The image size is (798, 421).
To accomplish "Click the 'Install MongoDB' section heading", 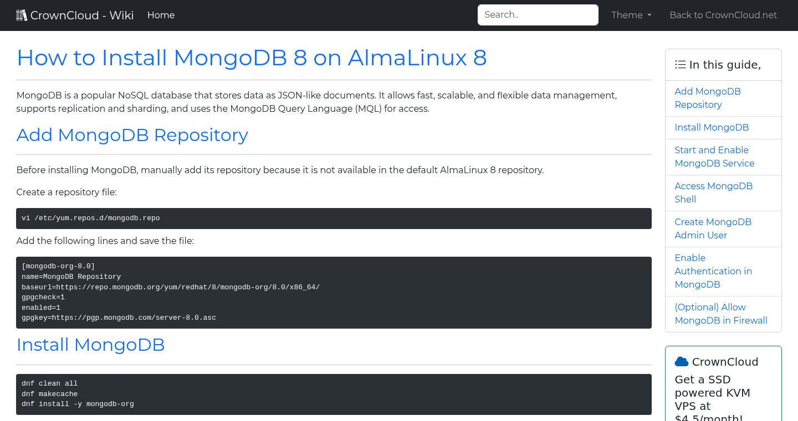I will [x=90, y=345].
